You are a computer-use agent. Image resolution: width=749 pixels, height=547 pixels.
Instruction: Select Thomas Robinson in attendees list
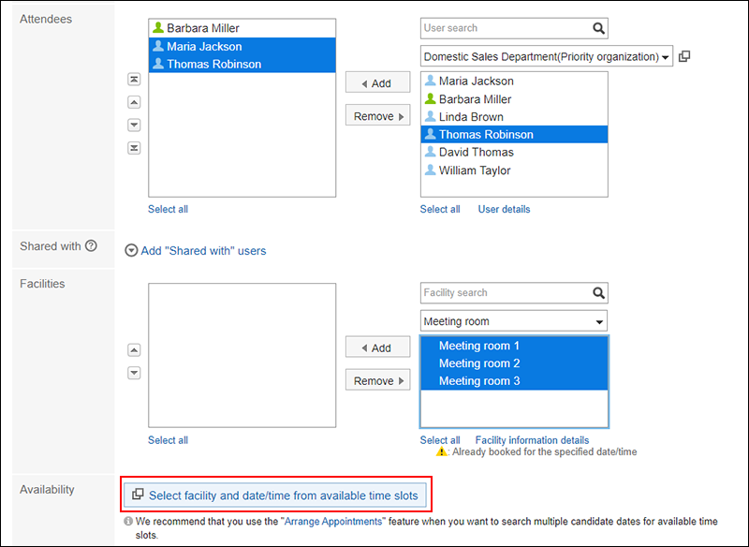pos(242,64)
